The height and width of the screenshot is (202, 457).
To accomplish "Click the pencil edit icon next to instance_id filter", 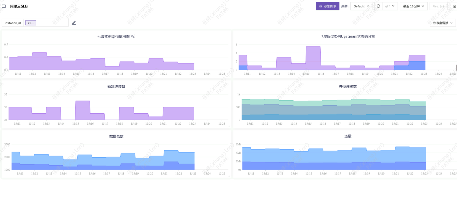I will (x=74, y=23).
